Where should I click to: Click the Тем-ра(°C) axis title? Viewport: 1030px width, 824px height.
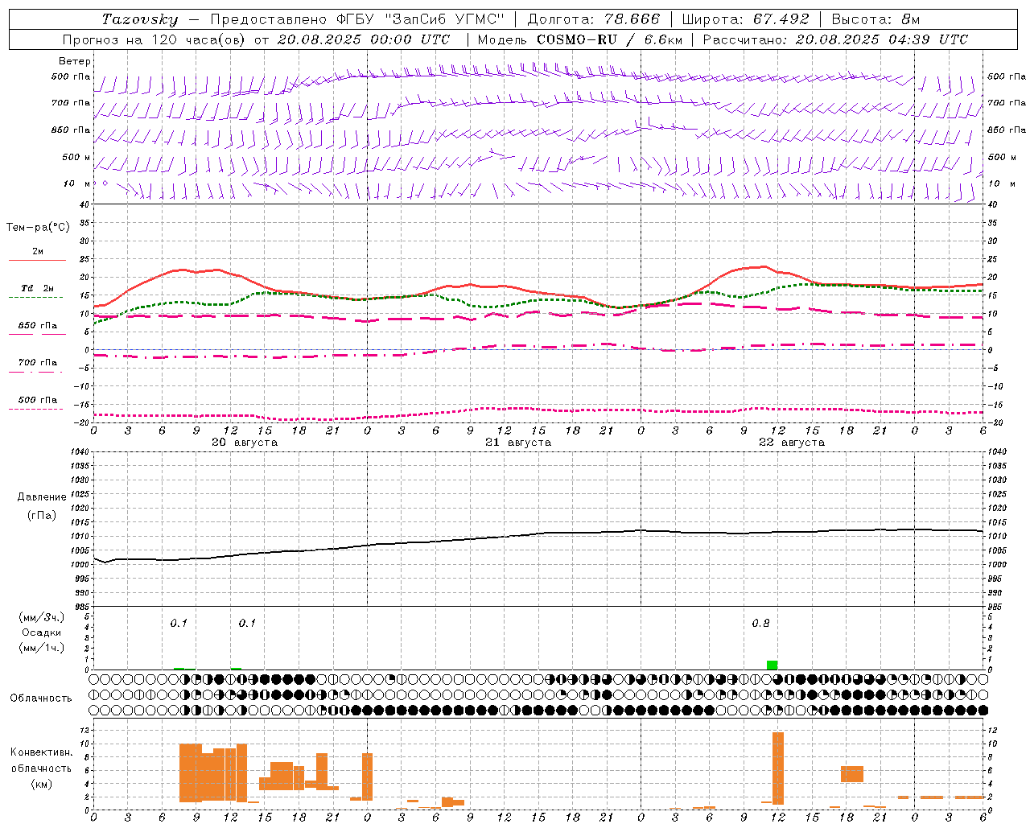(x=38, y=228)
